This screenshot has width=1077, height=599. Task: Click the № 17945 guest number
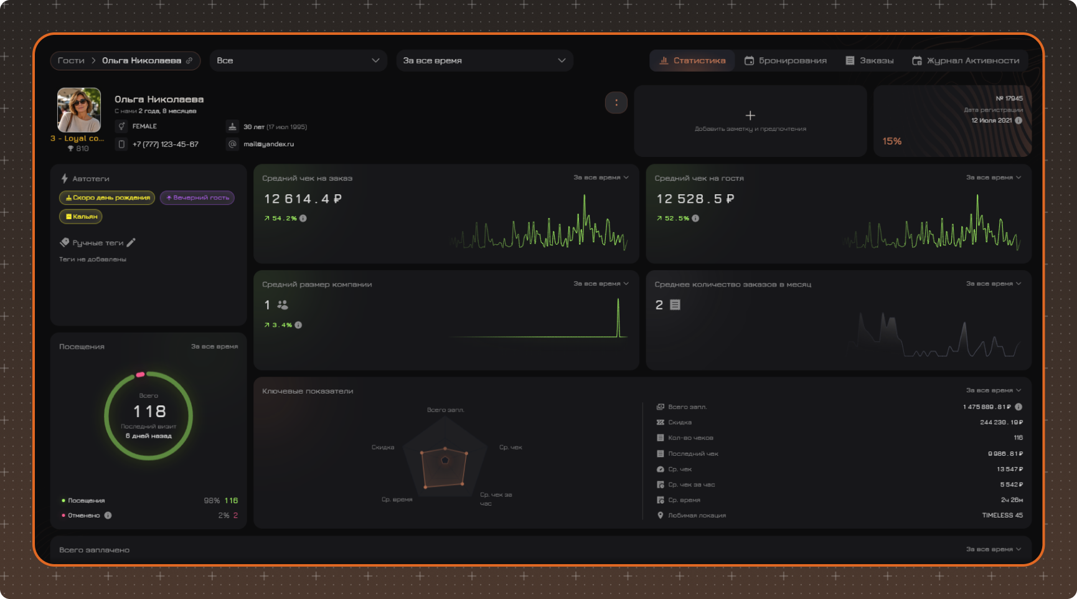coord(1009,98)
